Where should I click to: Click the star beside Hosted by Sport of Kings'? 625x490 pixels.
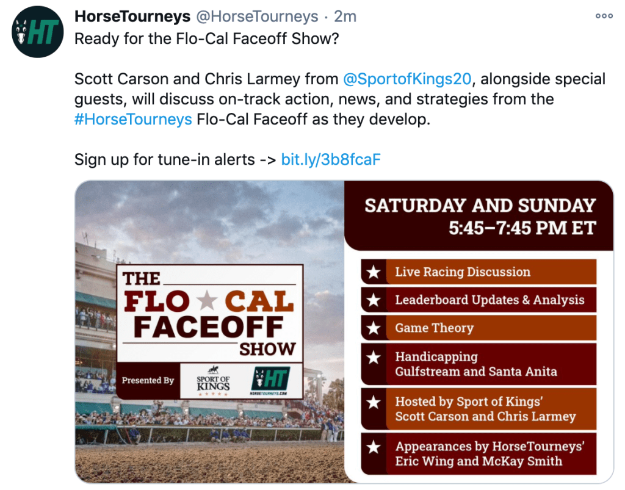tap(374, 403)
